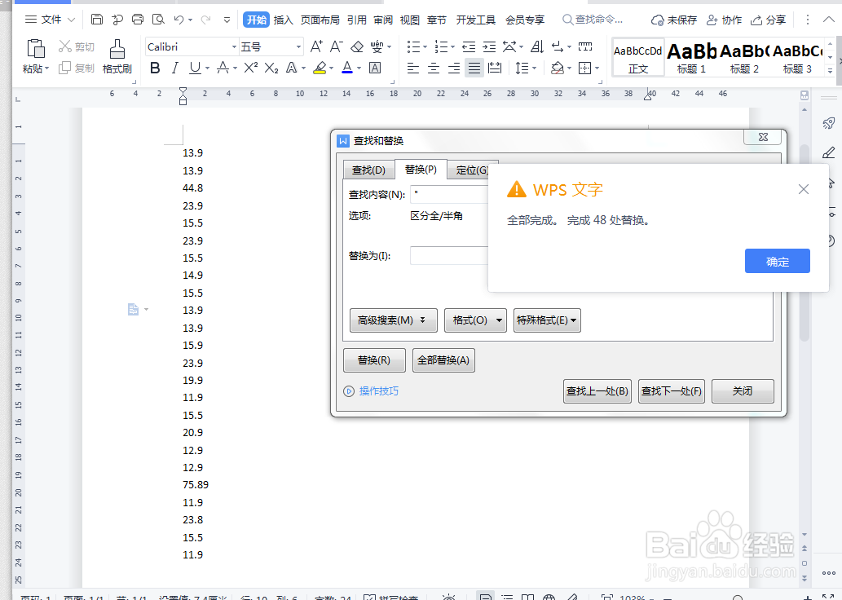Click the character border (字符边框) icon

[x=374, y=68]
